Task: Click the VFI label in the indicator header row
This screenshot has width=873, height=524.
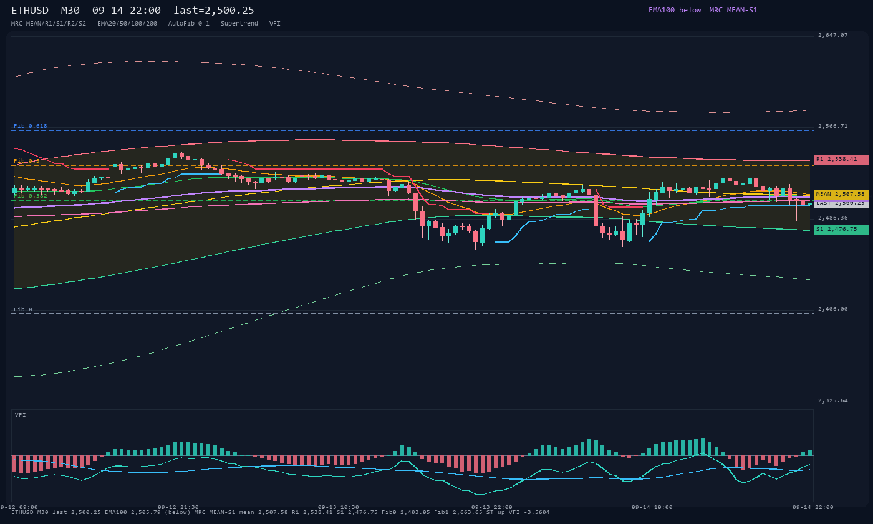Action: 275,24
